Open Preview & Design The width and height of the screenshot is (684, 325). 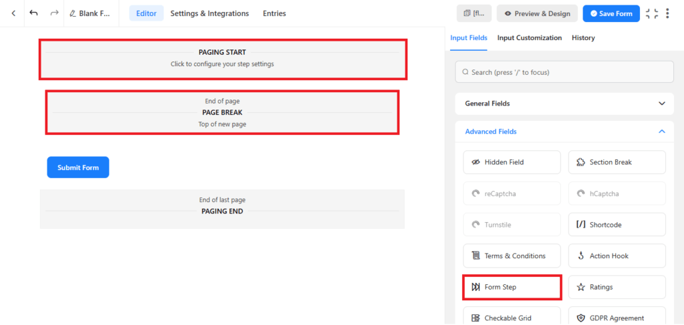[x=537, y=13]
